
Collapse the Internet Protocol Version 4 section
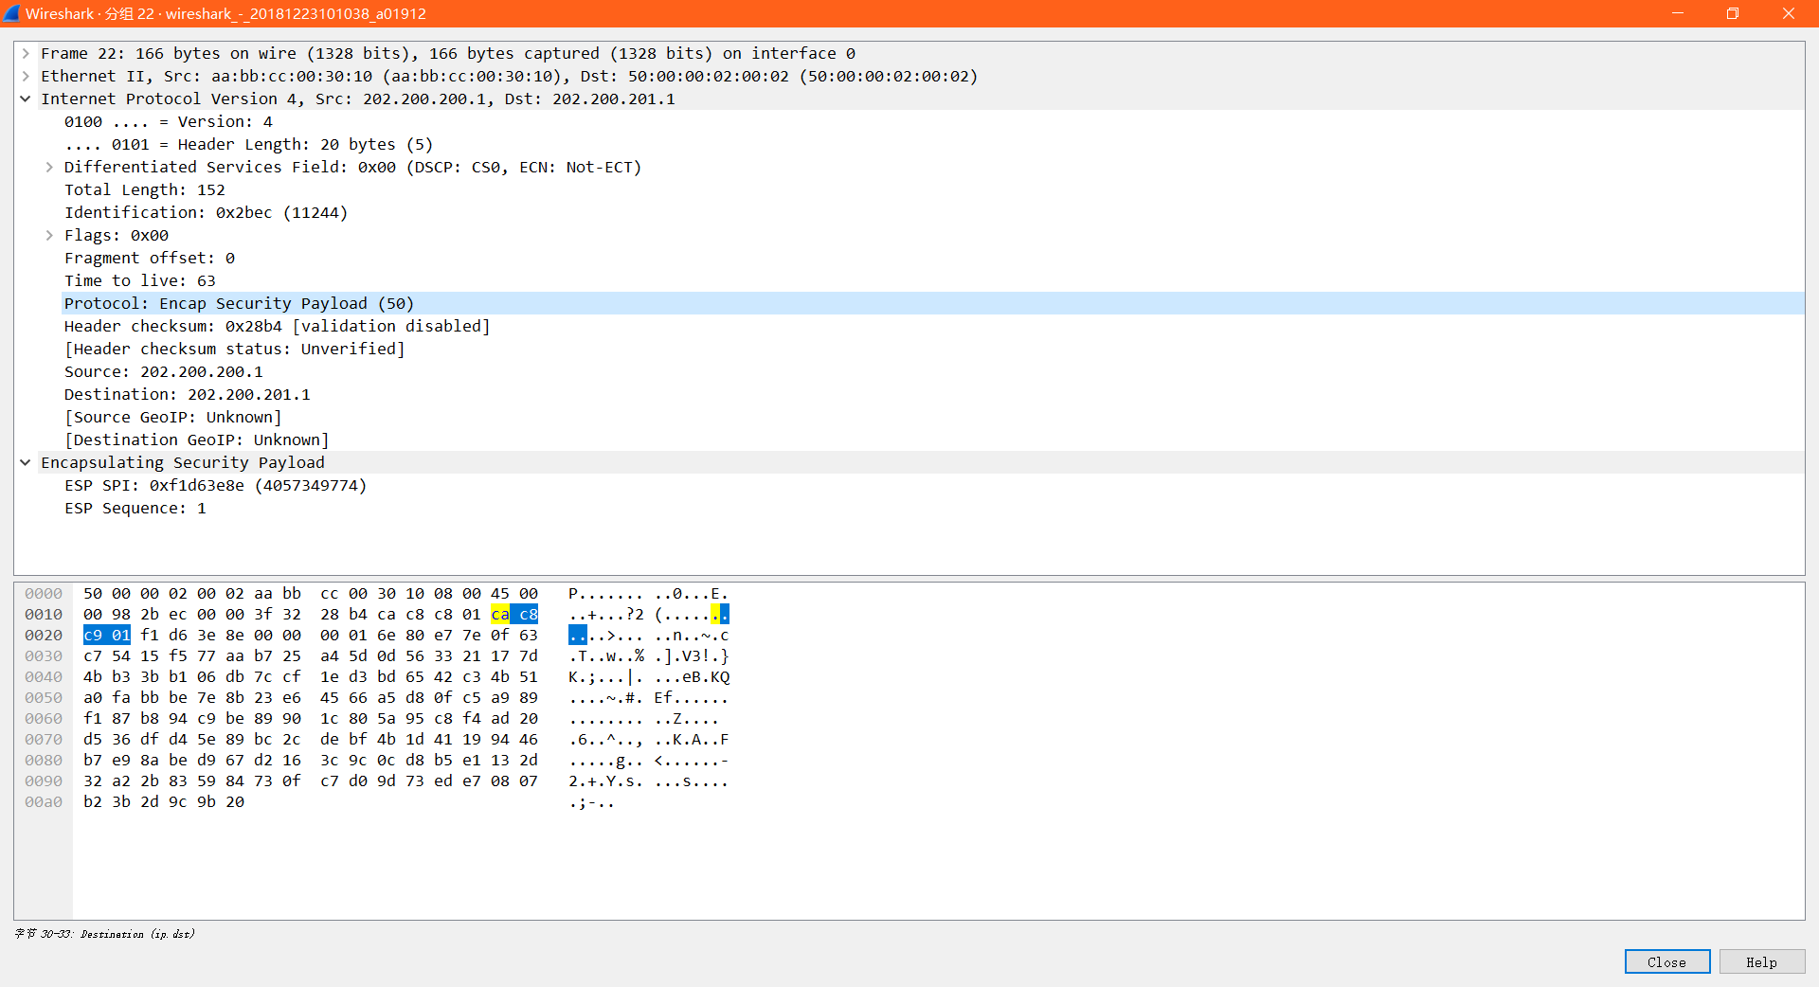click(x=26, y=99)
